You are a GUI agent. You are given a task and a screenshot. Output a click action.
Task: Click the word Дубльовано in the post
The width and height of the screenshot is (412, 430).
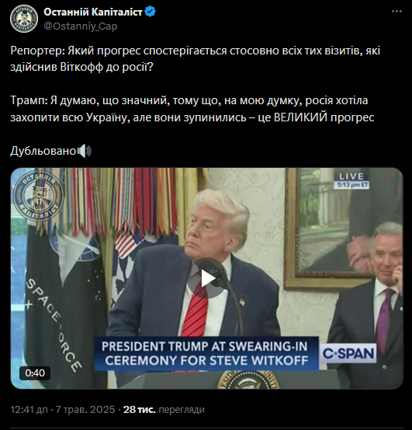43,151
